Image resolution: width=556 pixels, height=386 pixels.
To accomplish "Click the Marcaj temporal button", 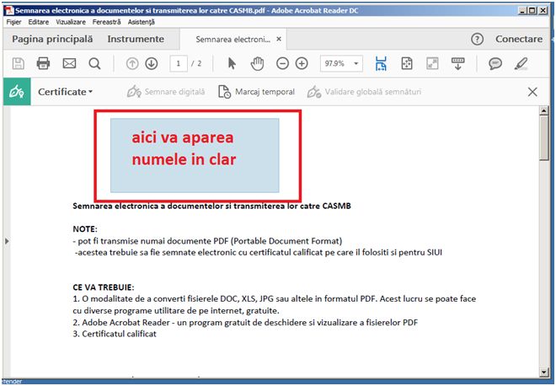I will tap(256, 92).
